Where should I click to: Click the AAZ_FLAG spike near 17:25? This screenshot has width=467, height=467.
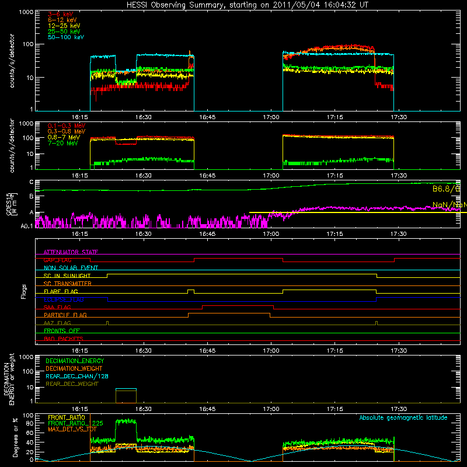coord(377,323)
